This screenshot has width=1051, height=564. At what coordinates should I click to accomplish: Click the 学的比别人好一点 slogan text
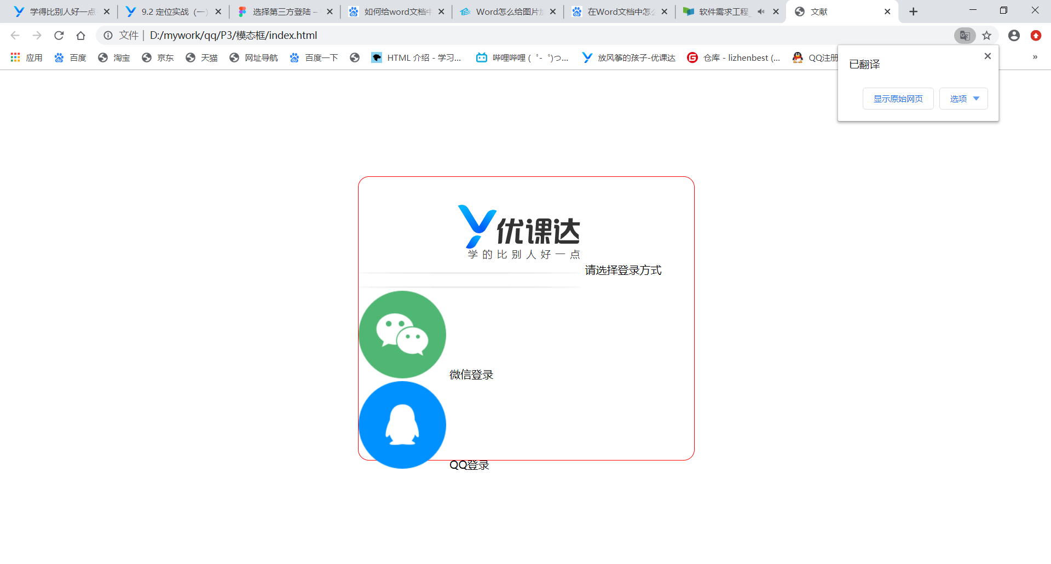point(524,254)
